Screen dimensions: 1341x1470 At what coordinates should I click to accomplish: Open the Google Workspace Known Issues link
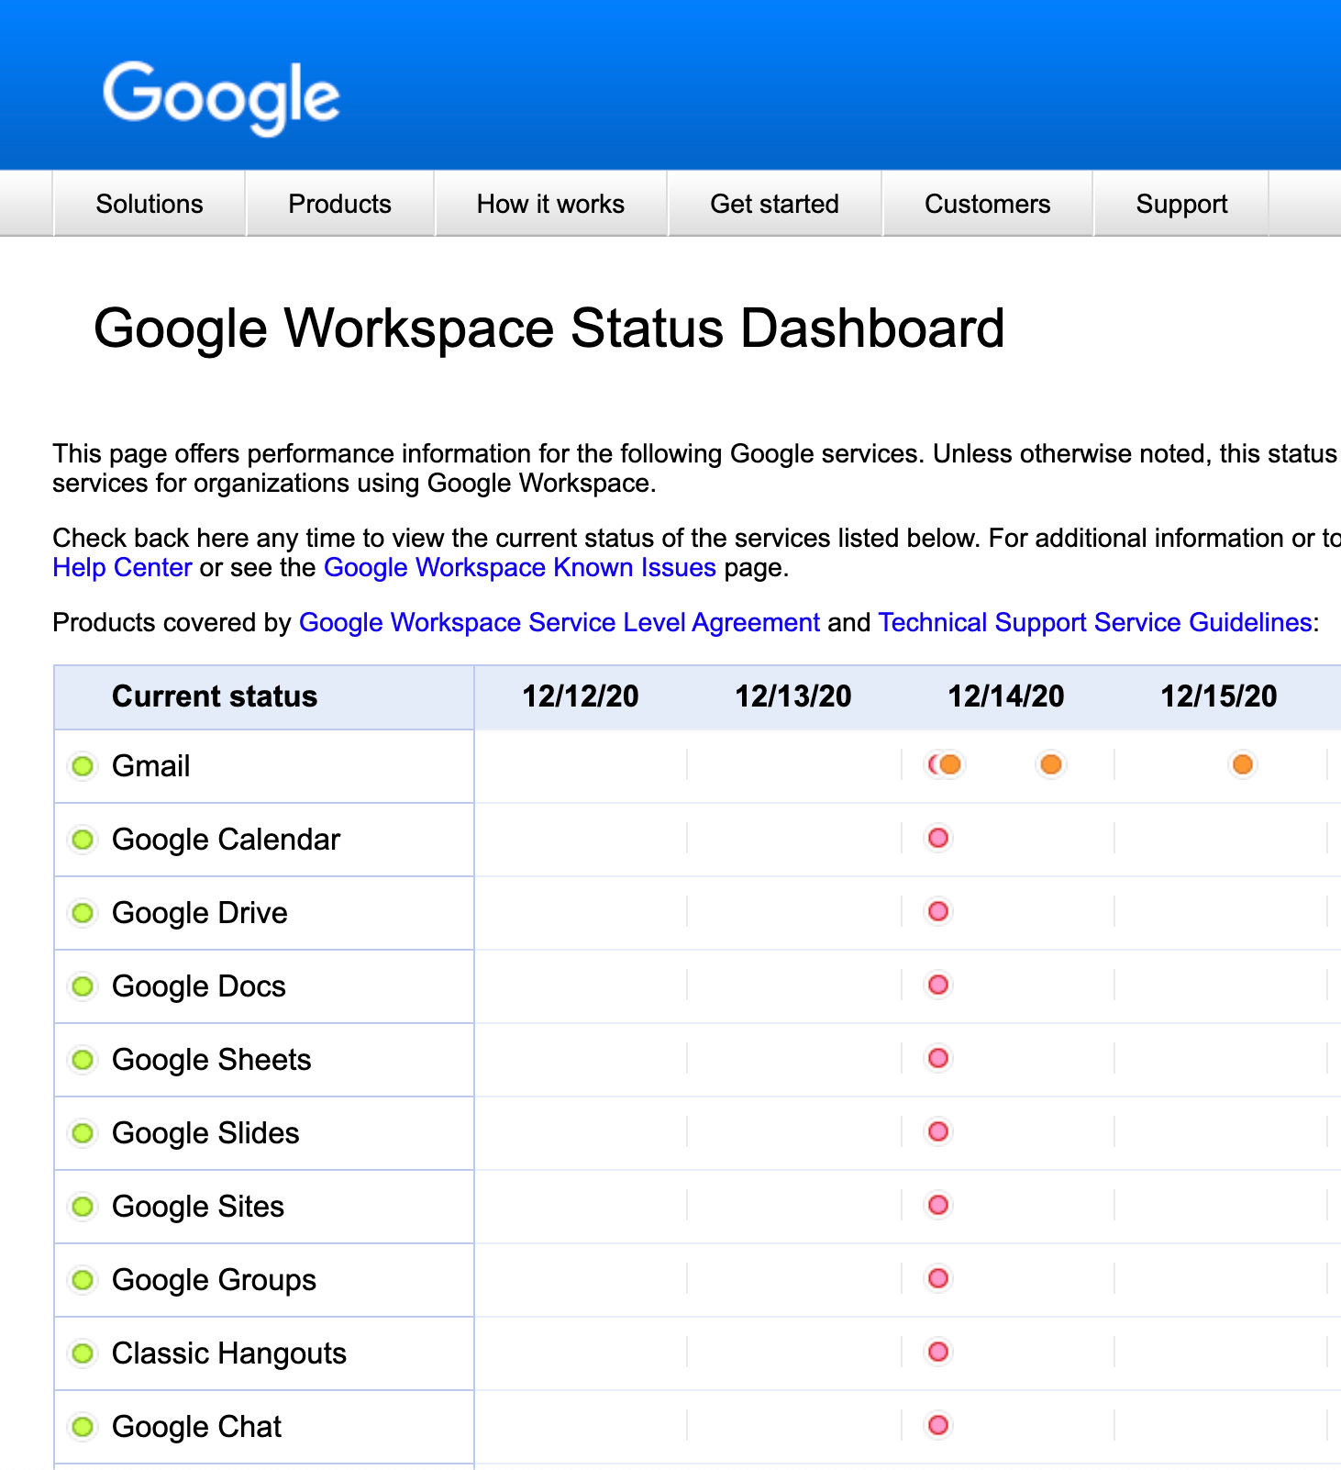coord(520,568)
